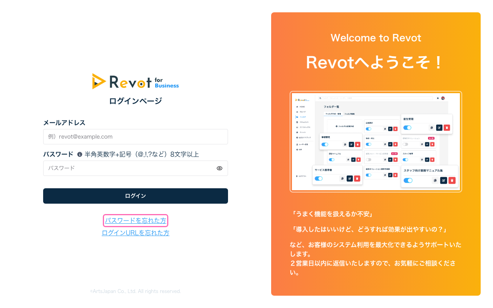Open the チャット icon in the sidebar

click(x=302, y=132)
